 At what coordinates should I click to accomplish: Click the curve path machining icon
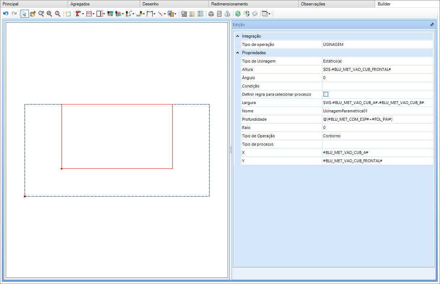point(129,14)
